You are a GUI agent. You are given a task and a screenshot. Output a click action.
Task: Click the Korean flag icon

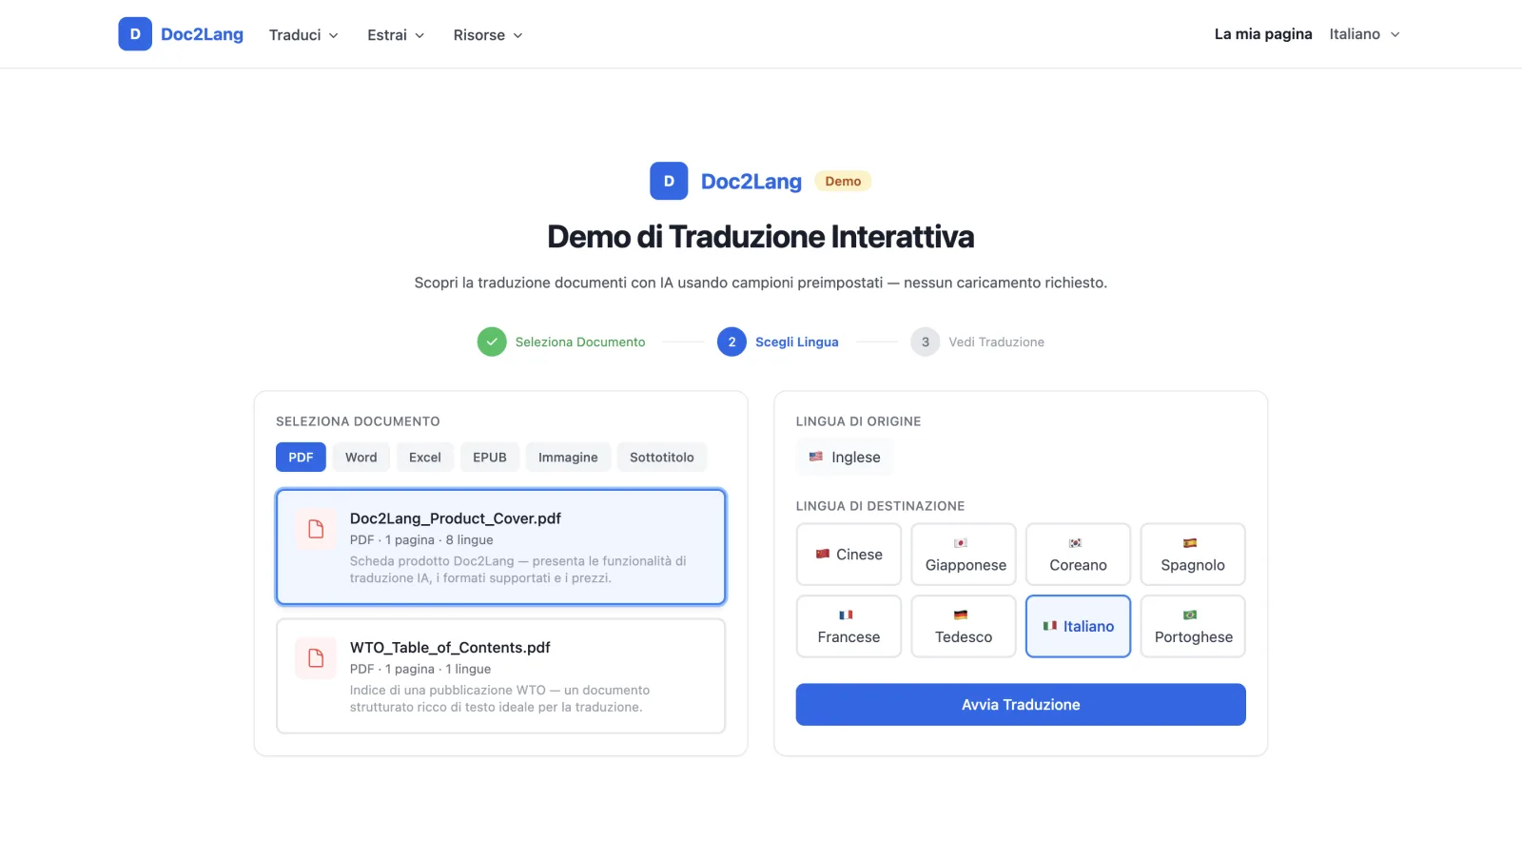1075,543
